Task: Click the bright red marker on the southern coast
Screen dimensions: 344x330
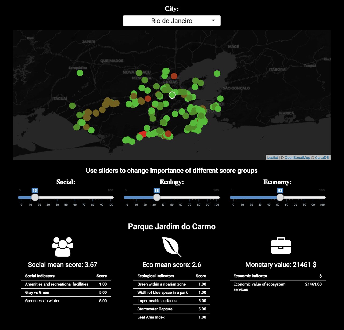Action: click(142, 134)
